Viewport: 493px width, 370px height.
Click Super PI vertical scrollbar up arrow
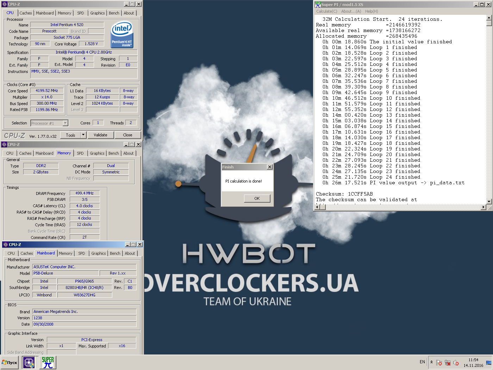(x=489, y=17)
